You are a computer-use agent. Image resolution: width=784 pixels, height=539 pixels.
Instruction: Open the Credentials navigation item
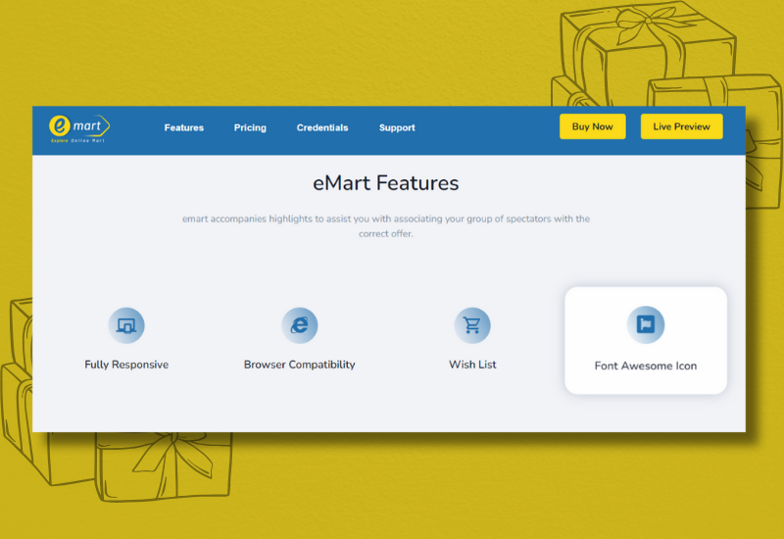[x=322, y=127]
